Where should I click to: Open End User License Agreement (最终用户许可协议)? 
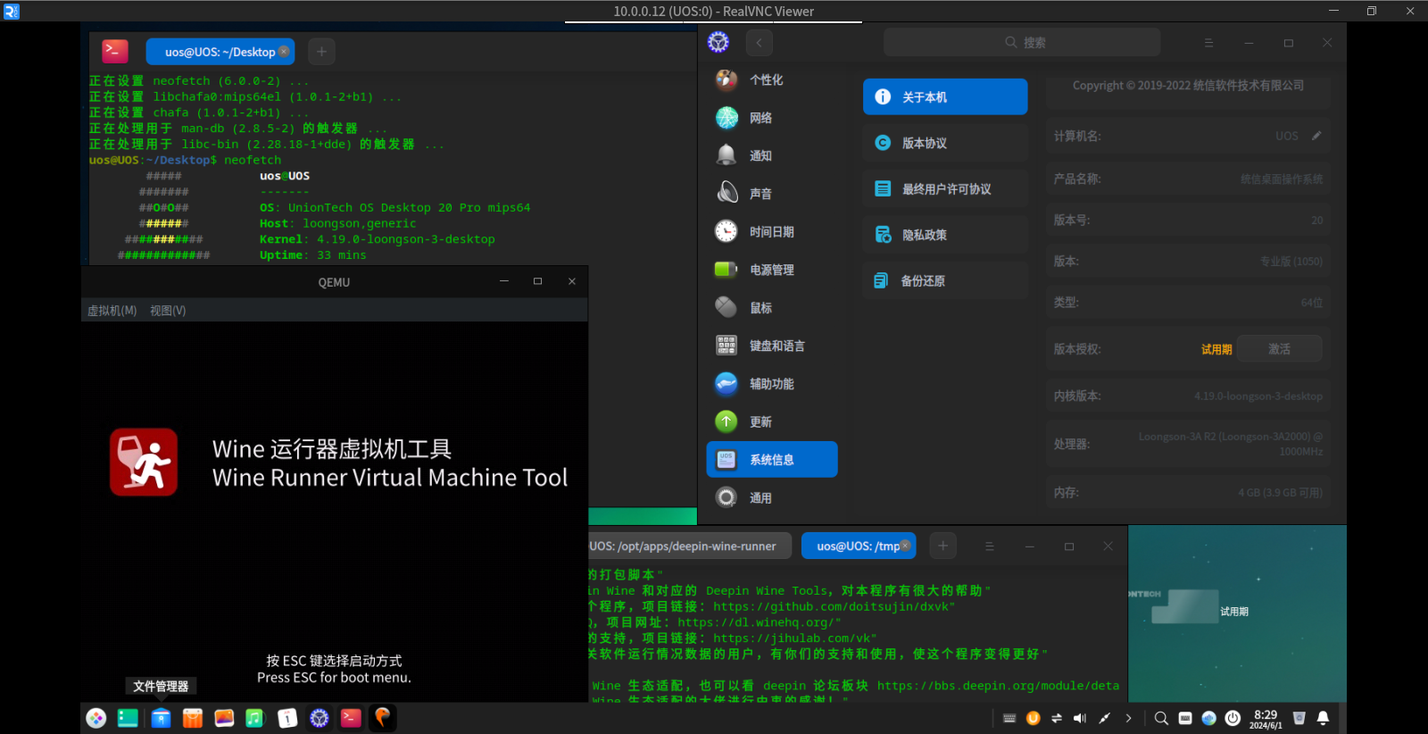pyautogui.click(x=945, y=189)
